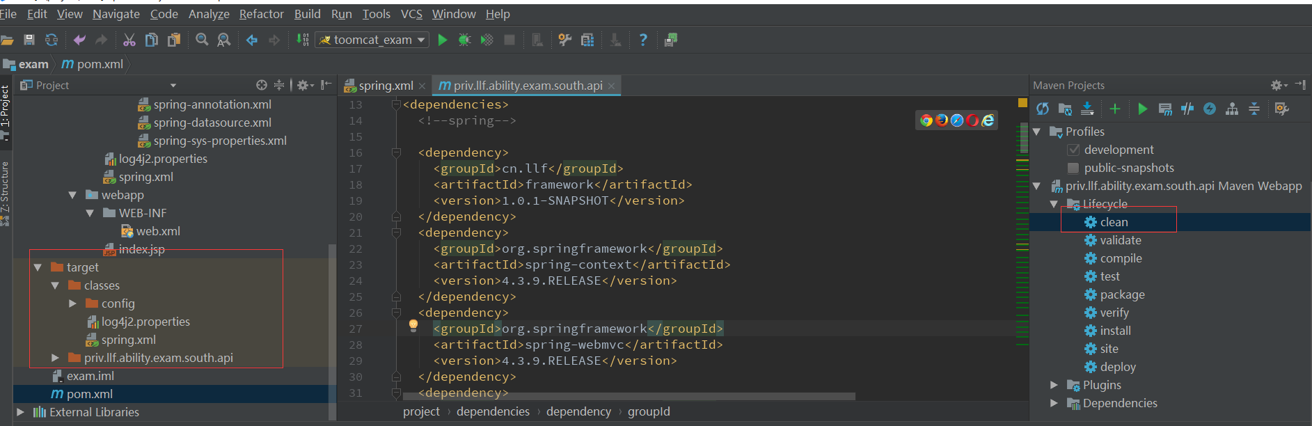Click Generate Sources and Update Folders icon

(1065, 109)
